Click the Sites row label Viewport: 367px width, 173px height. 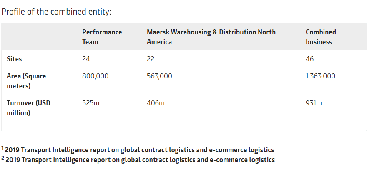[x=14, y=59]
